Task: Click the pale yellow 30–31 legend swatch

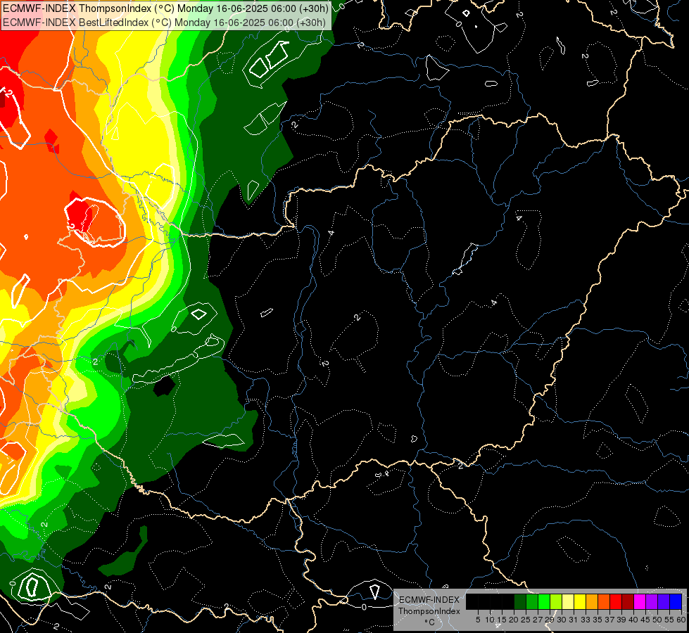Action: pos(568,601)
